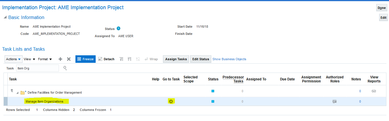389x121 pixels.
Task: Click the move-up arrow beside Define Facilities
Action: 12,91
